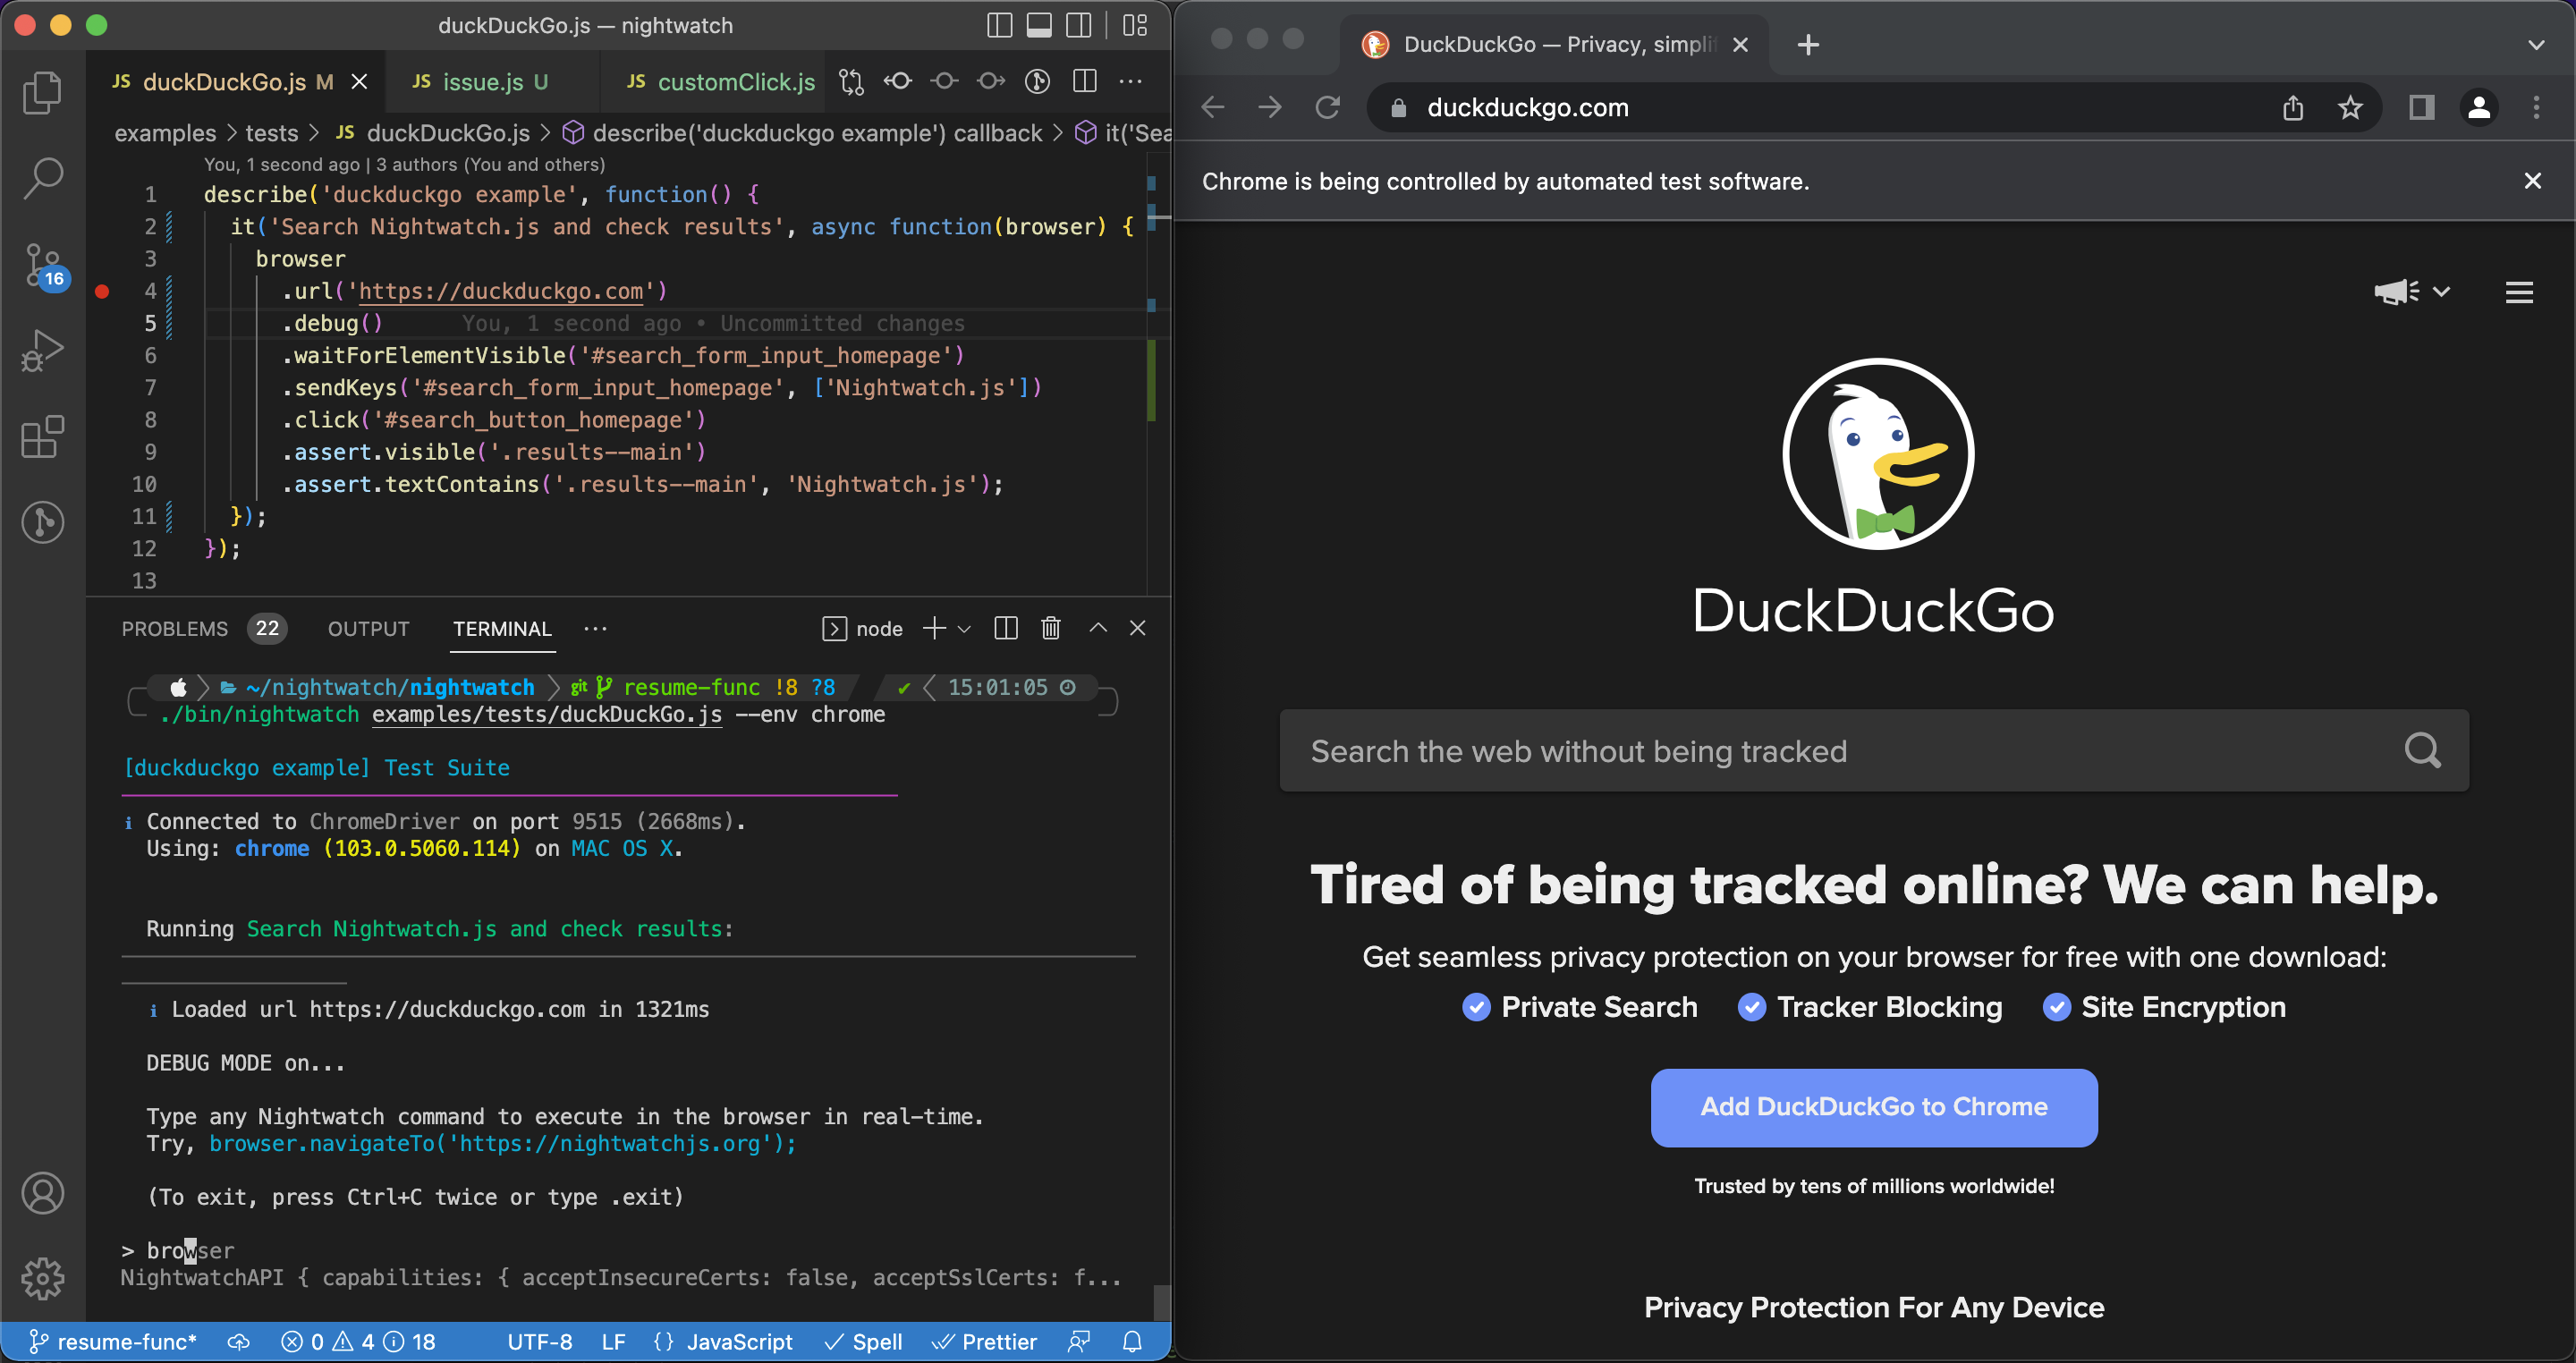Show more panel views ellipsis
The height and width of the screenshot is (1363, 2576).
596,628
